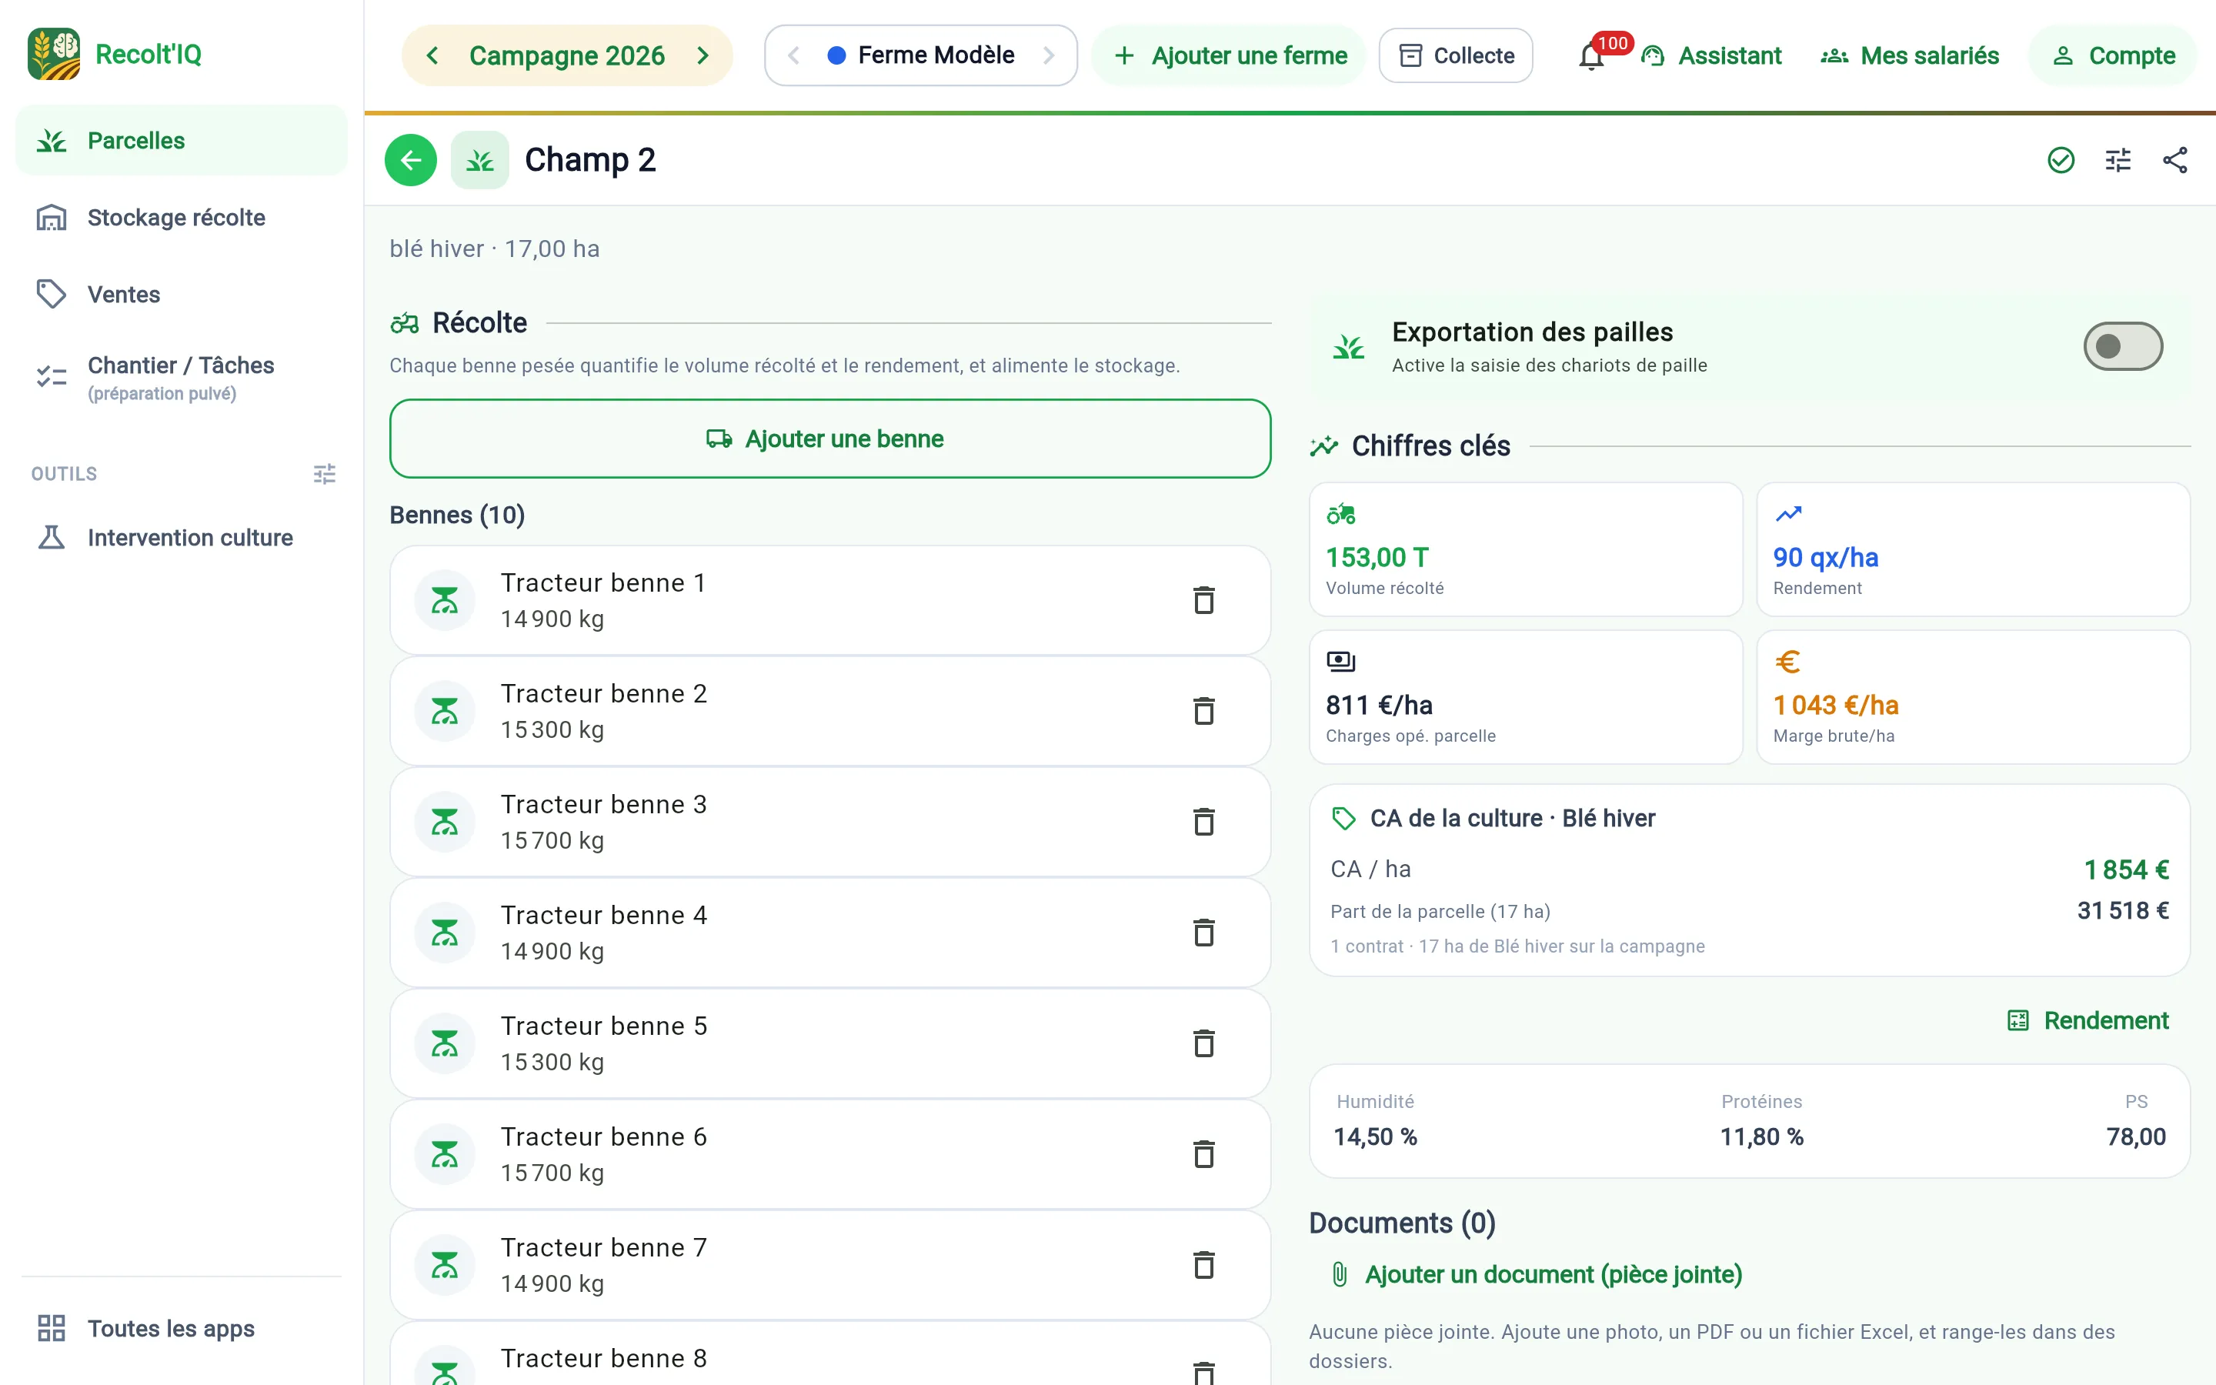
Task: Open the Ferme Modèle farm selector
Action: pyautogui.click(x=921, y=56)
